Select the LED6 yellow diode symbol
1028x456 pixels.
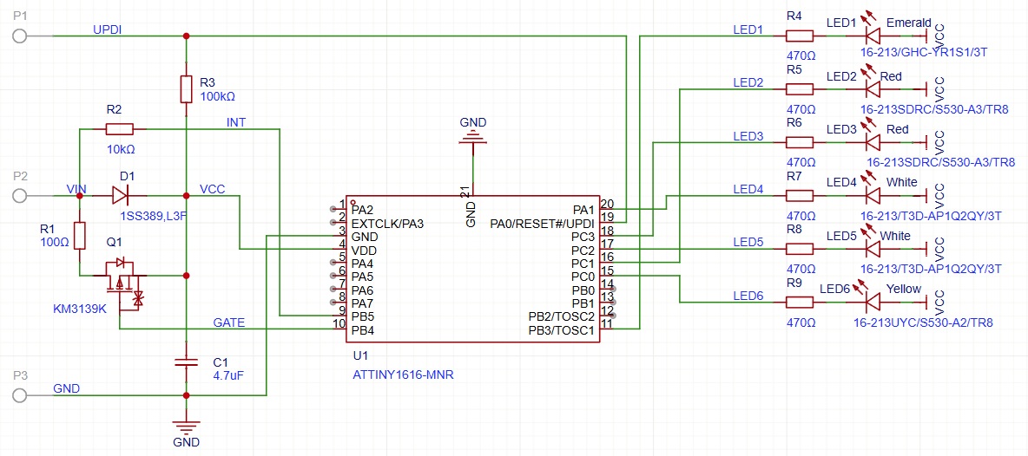point(873,300)
